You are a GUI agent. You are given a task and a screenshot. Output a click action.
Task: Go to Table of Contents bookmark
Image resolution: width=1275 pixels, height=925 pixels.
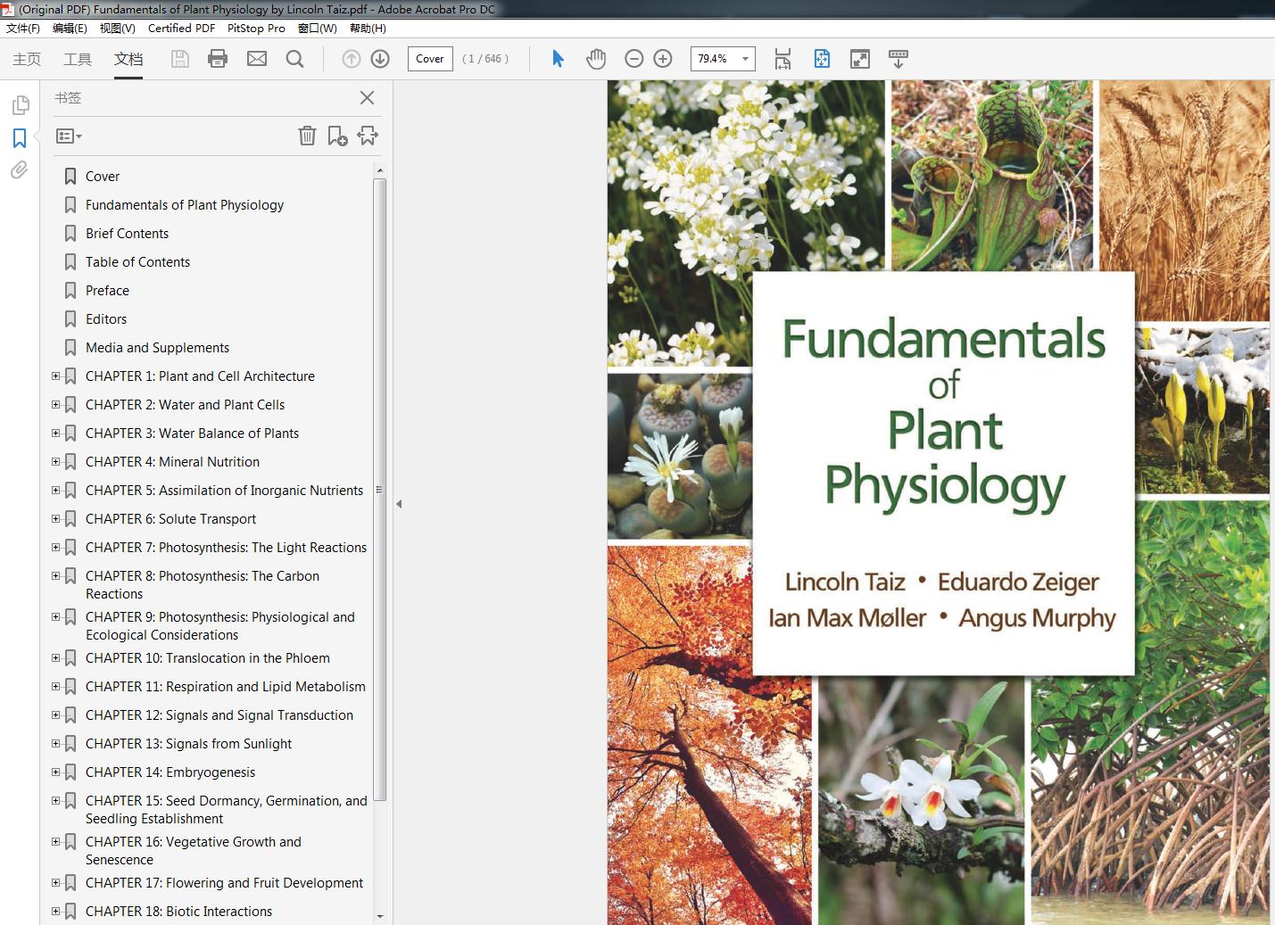[137, 262]
